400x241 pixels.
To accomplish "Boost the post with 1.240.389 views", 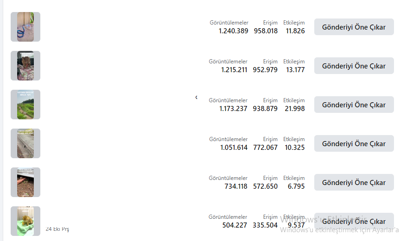I will coord(354,27).
